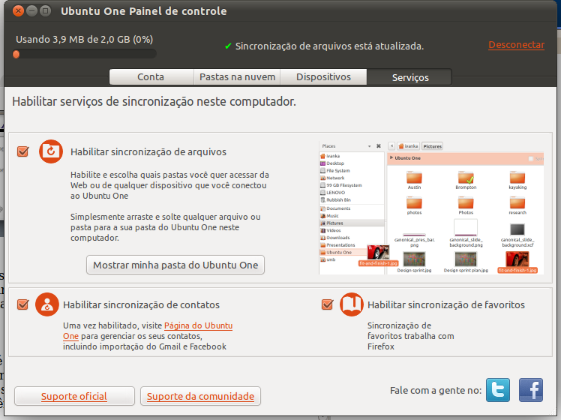Click the bookmarks sync book icon

pos(351,304)
